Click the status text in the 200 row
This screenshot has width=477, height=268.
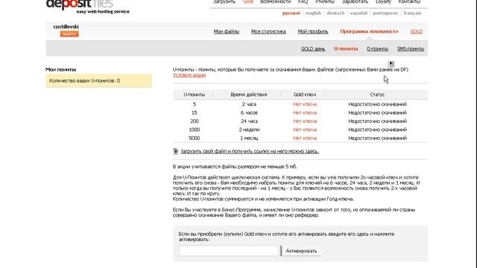(377, 121)
